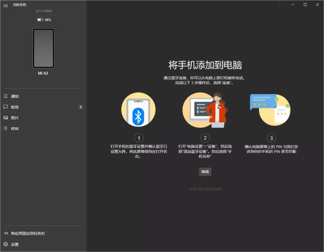Select 通知 entry in the sidebar menu

coord(14,96)
